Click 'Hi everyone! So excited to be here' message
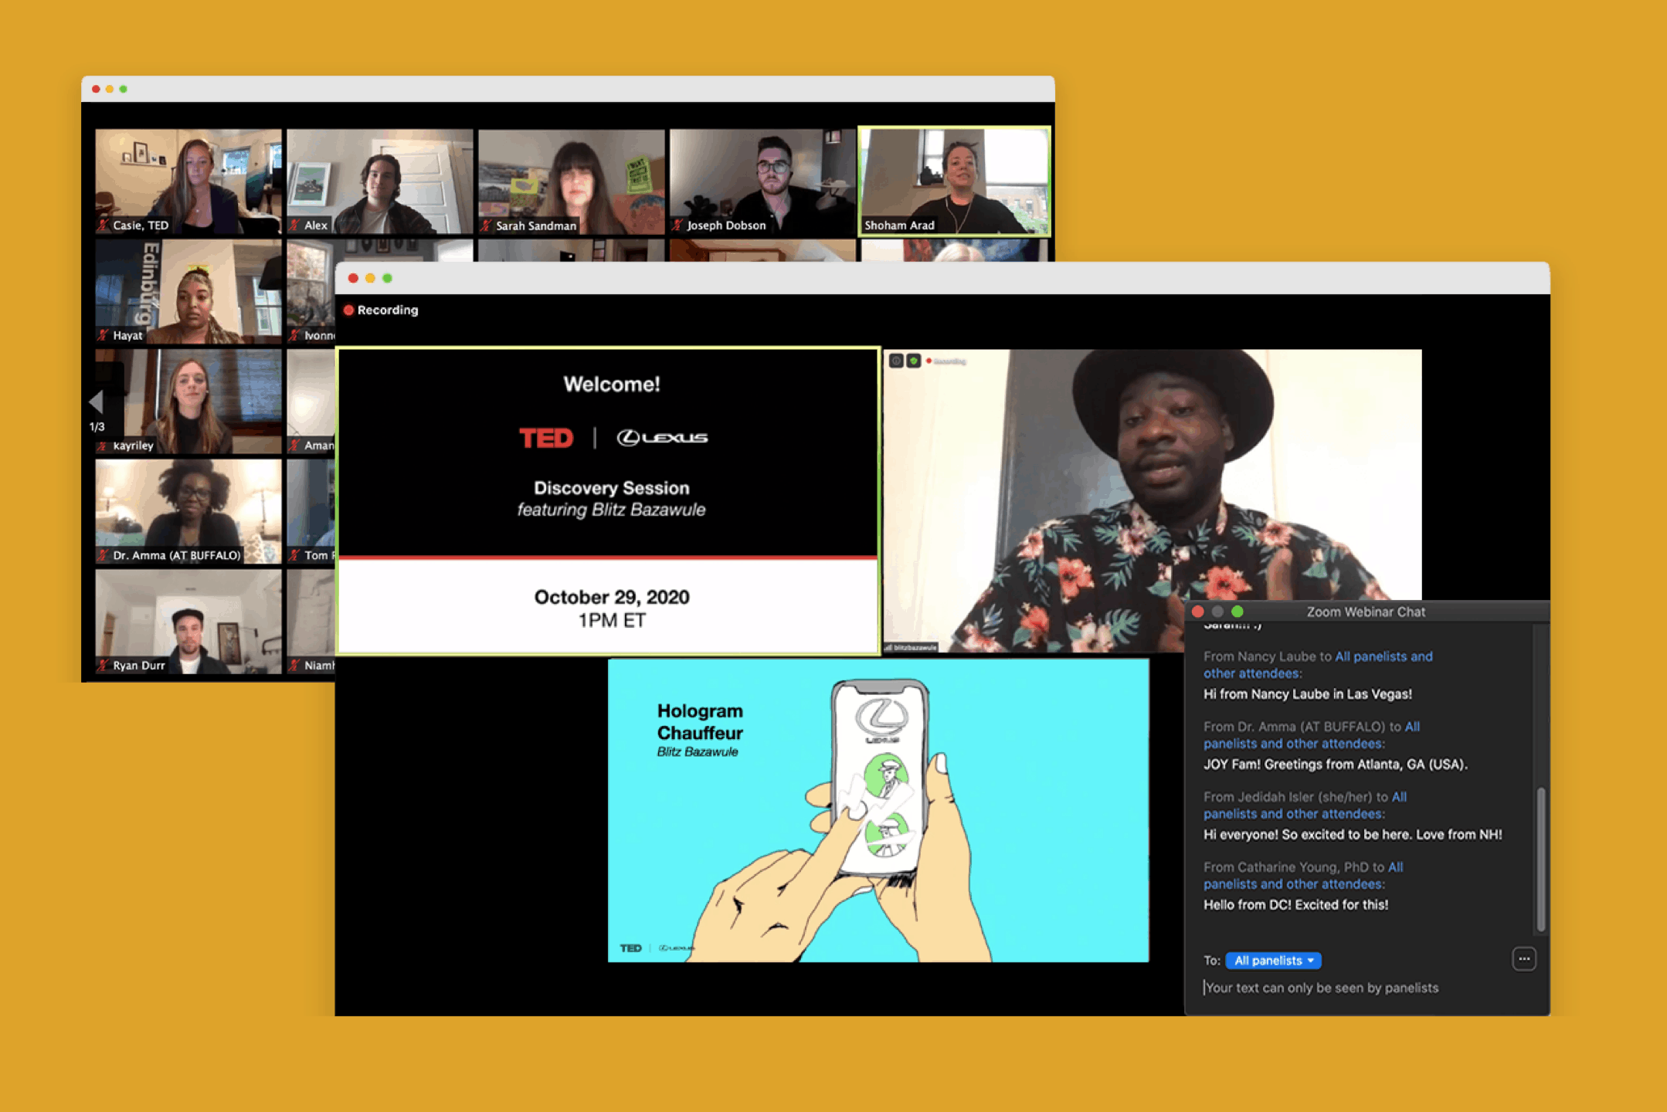Image resolution: width=1667 pixels, height=1112 pixels. coord(1353,834)
